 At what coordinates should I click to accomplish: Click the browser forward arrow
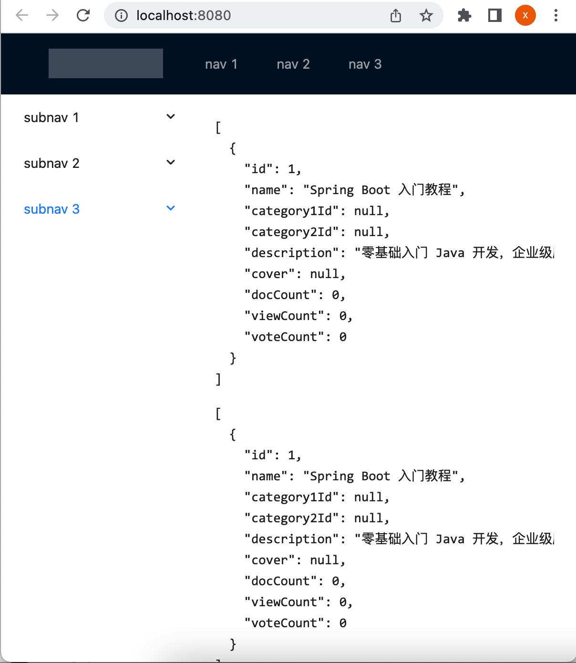click(52, 15)
